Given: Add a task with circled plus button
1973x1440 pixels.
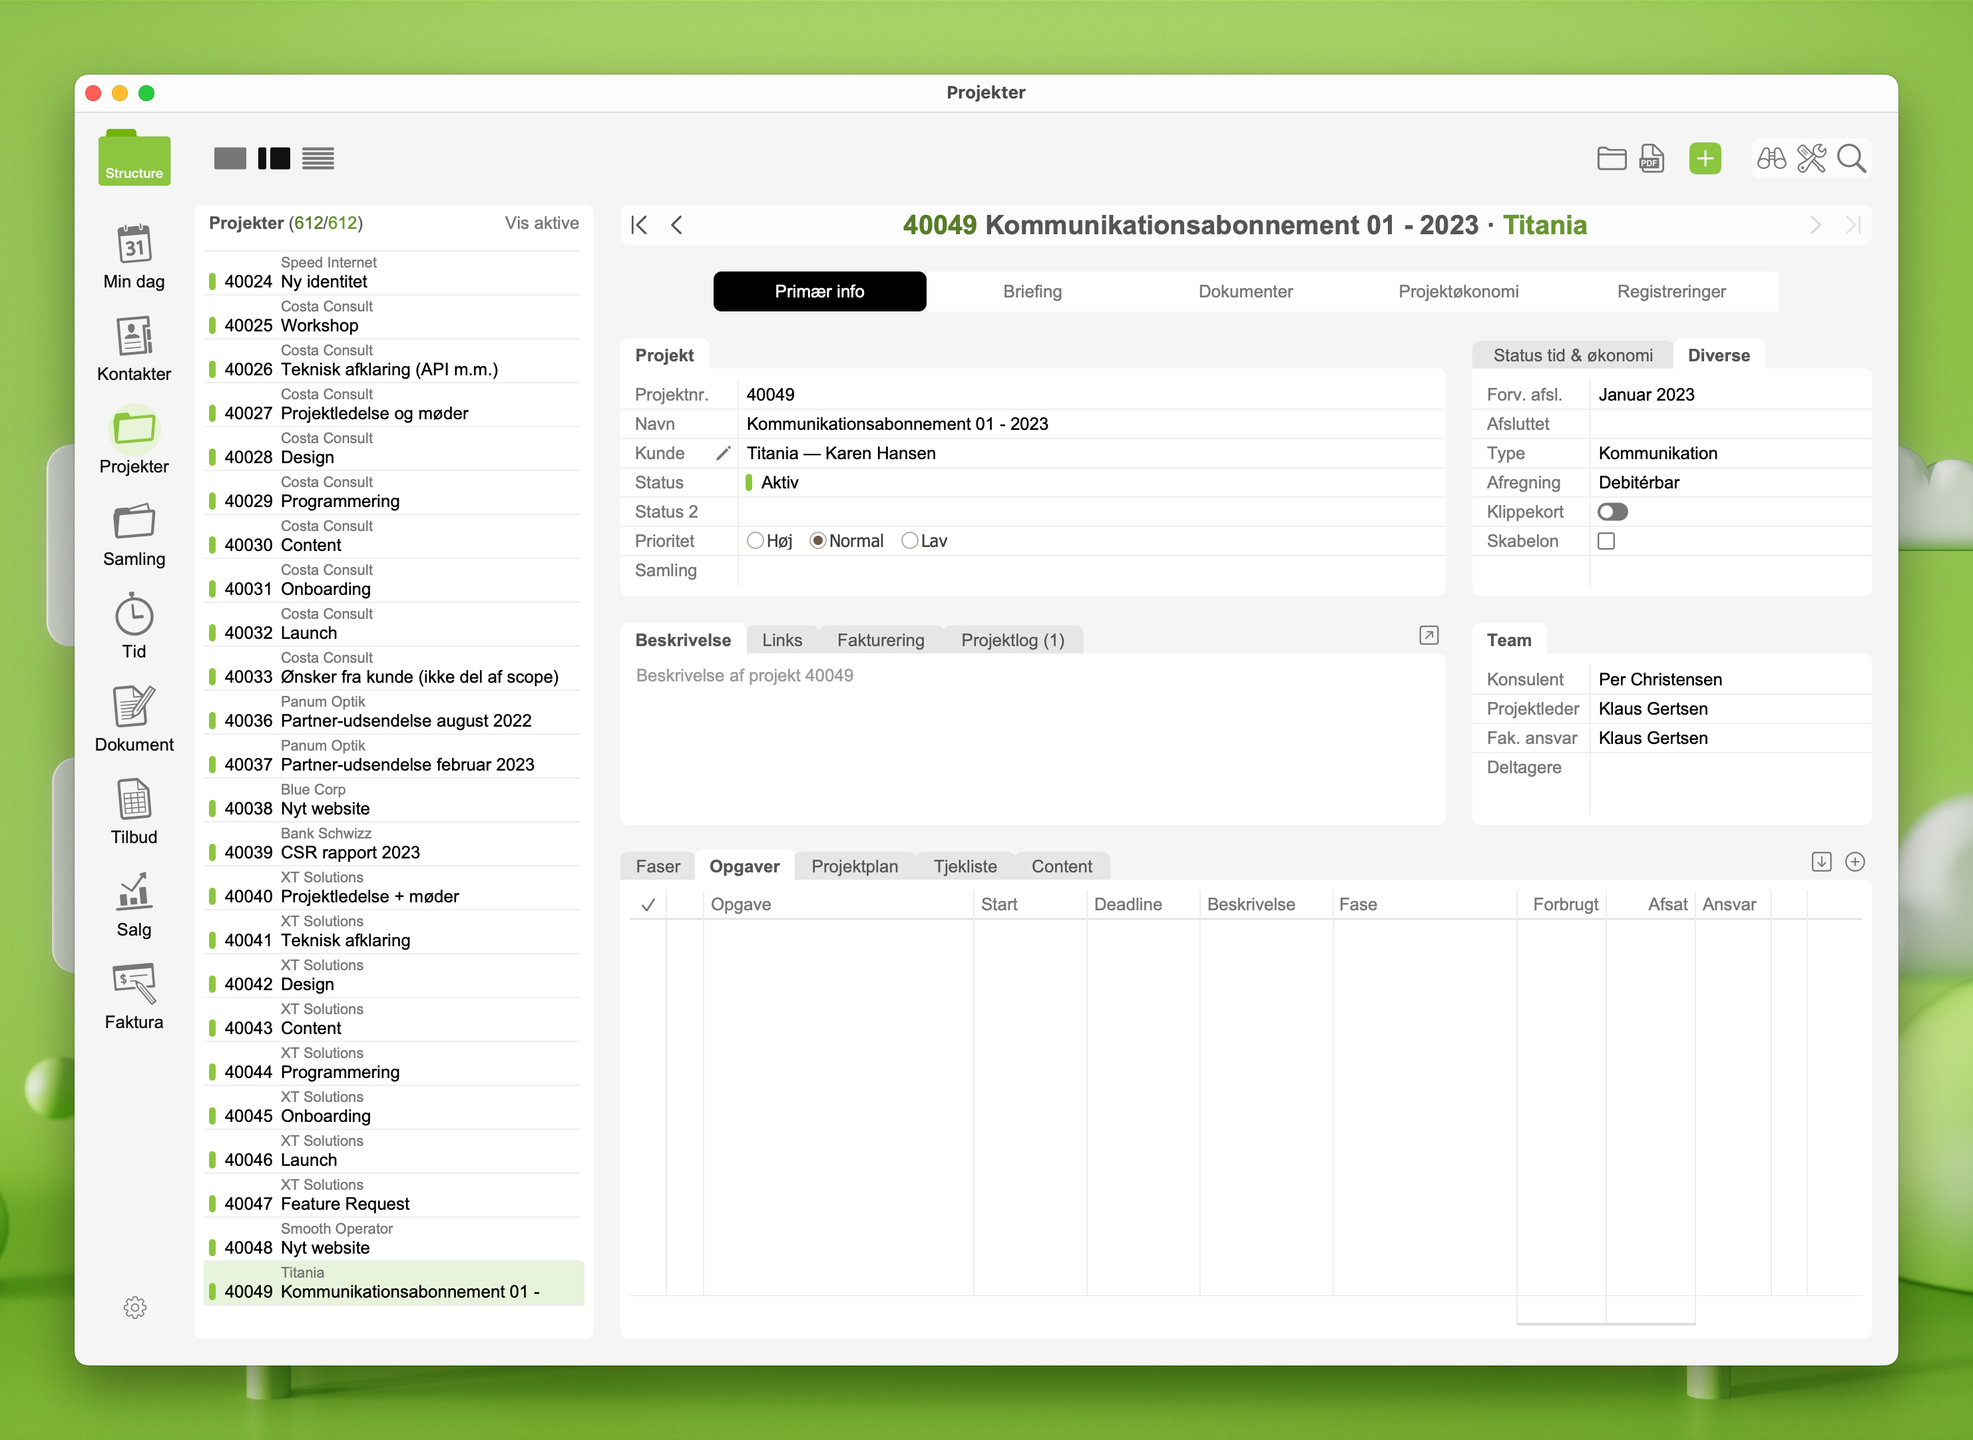Looking at the screenshot, I should [1855, 862].
